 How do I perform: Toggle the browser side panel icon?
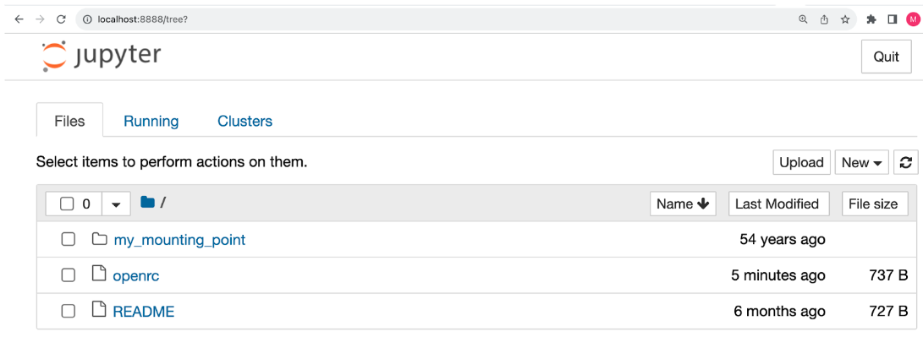click(x=893, y=19)
